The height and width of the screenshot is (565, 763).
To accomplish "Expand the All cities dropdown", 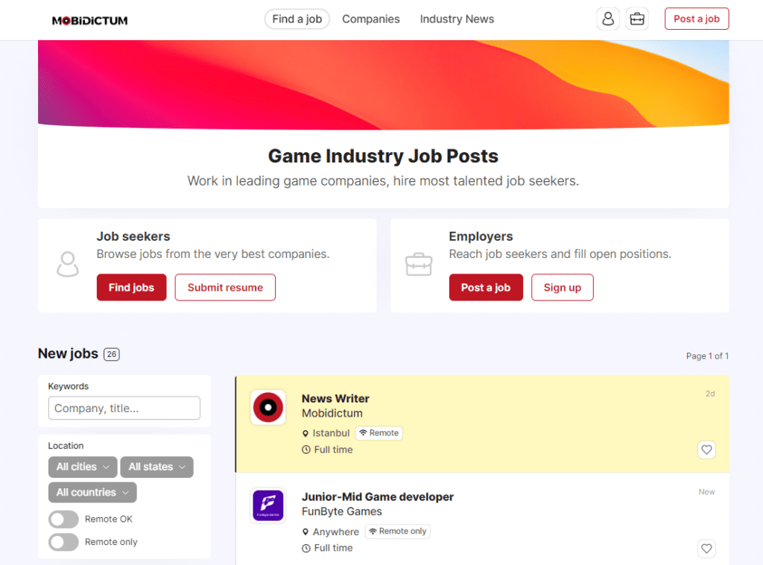I will point(83,467).
